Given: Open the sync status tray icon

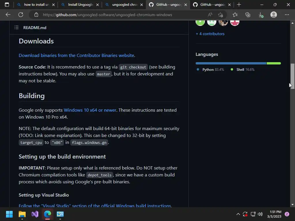Looking at the screenshot, I should (245, 214).
